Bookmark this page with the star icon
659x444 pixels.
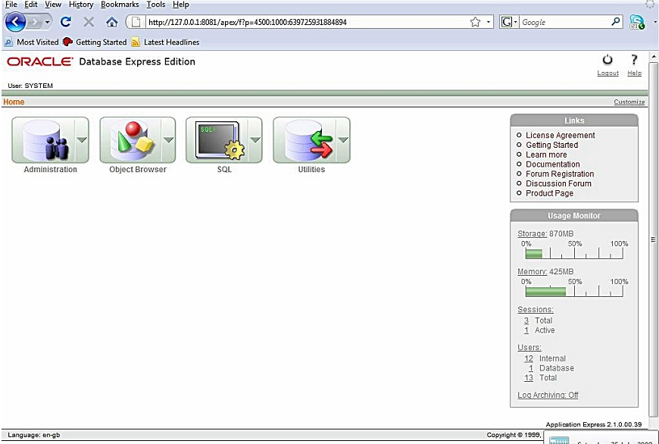(476, 22)
